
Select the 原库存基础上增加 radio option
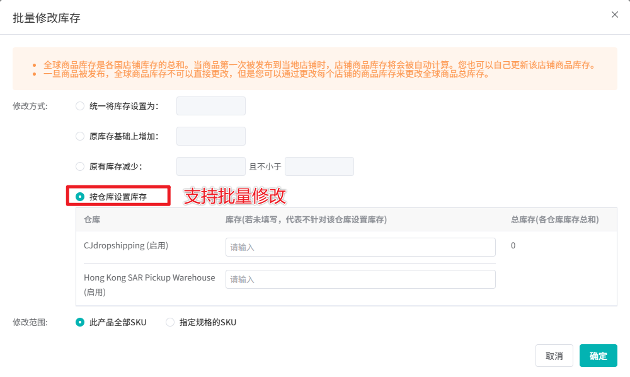pyautogui.click(x=80, y=136)
